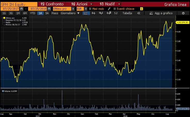Click the Tabella button
This screenshot has width=190, height=117.
coord(127,13)
